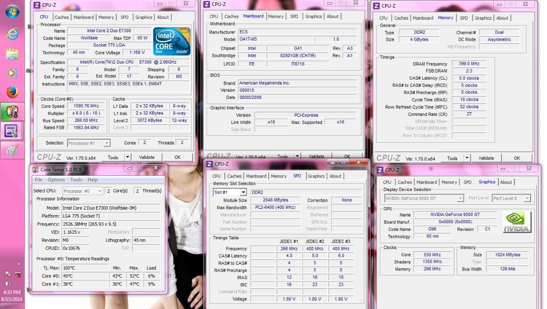Click Tools button in the memory Timings window
Image resolution: width=547 pixels, height=309 pixels.
(453, 158)
